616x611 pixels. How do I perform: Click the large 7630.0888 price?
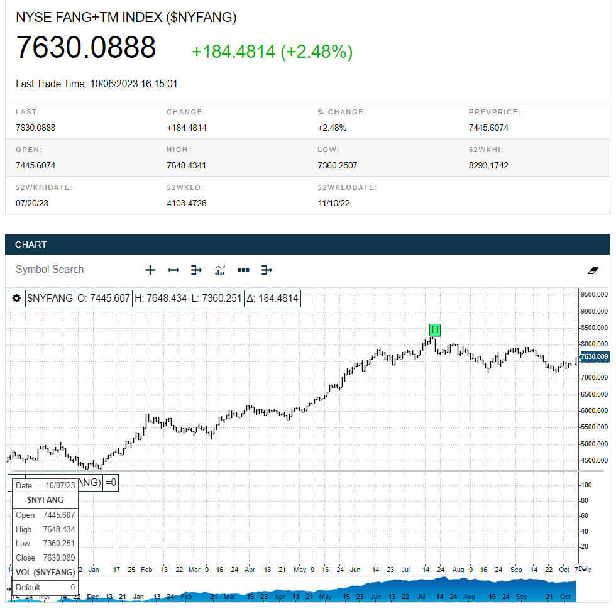pos(86,47)
